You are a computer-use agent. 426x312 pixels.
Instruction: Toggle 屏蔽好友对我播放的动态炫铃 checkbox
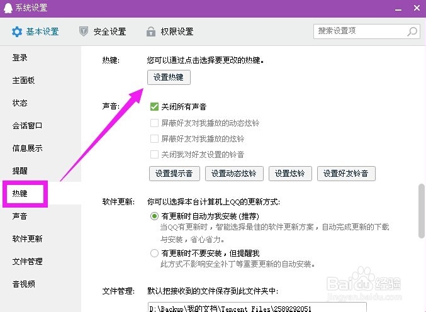[154, 123]
